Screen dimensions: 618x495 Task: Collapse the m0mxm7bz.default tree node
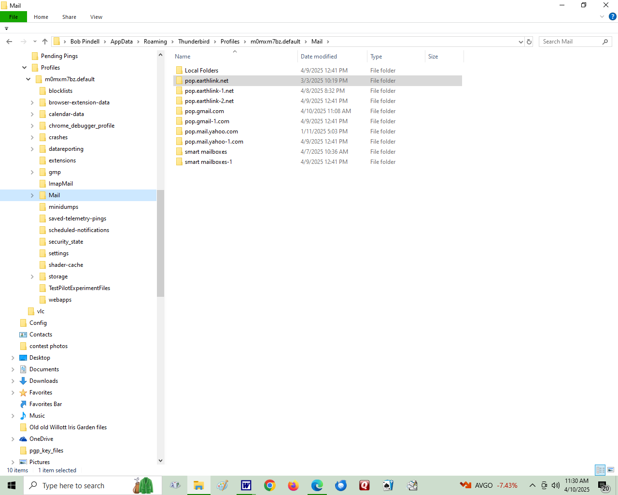coord(28,79)
